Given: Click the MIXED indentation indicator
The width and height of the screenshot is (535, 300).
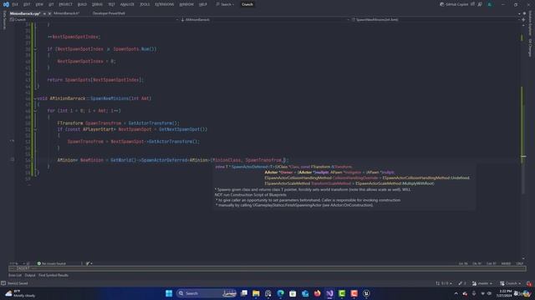Looking at the screenshot, I should (506, 263).
